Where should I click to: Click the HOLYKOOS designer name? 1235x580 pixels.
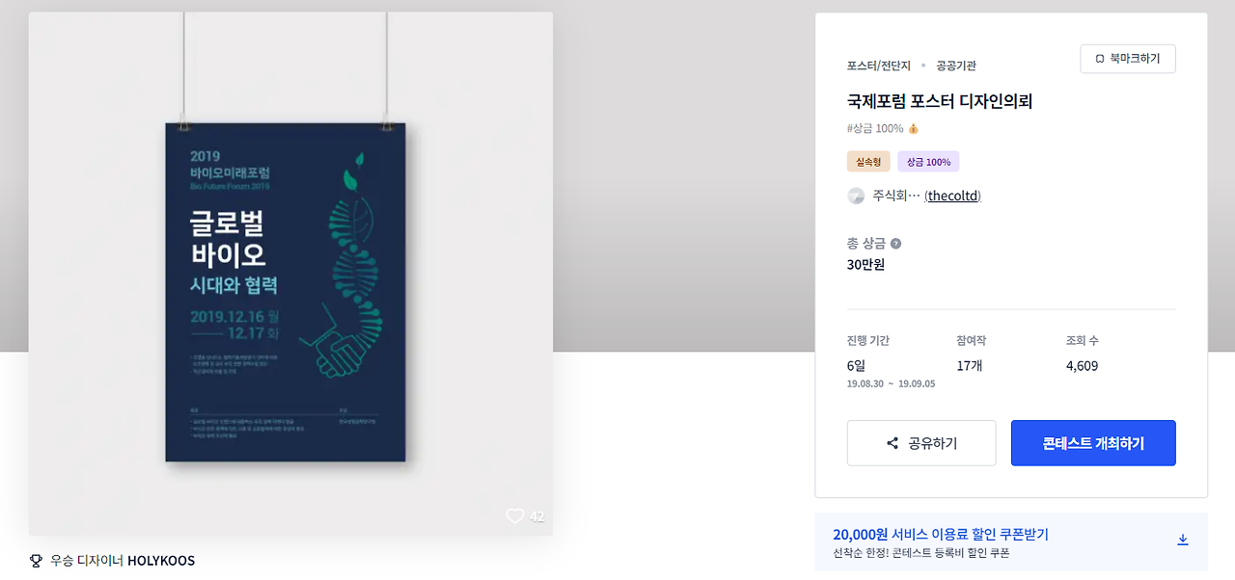point(161,560)
